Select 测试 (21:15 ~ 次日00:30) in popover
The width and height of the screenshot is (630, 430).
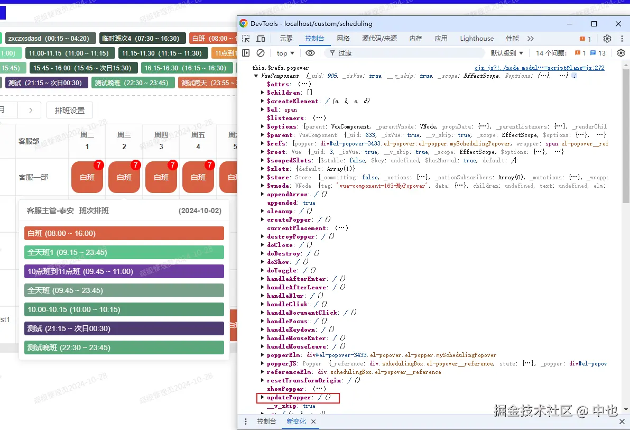coord(124,328)
